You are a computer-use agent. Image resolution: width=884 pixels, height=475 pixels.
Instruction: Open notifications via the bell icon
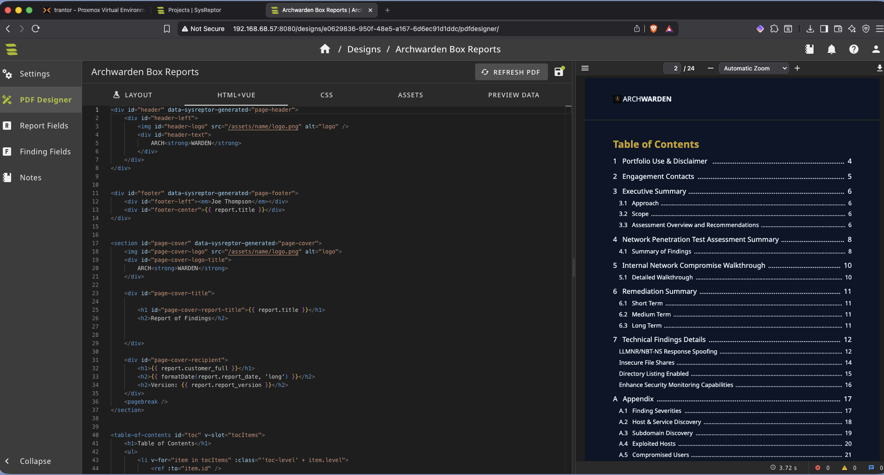click(x=831, y=49)
